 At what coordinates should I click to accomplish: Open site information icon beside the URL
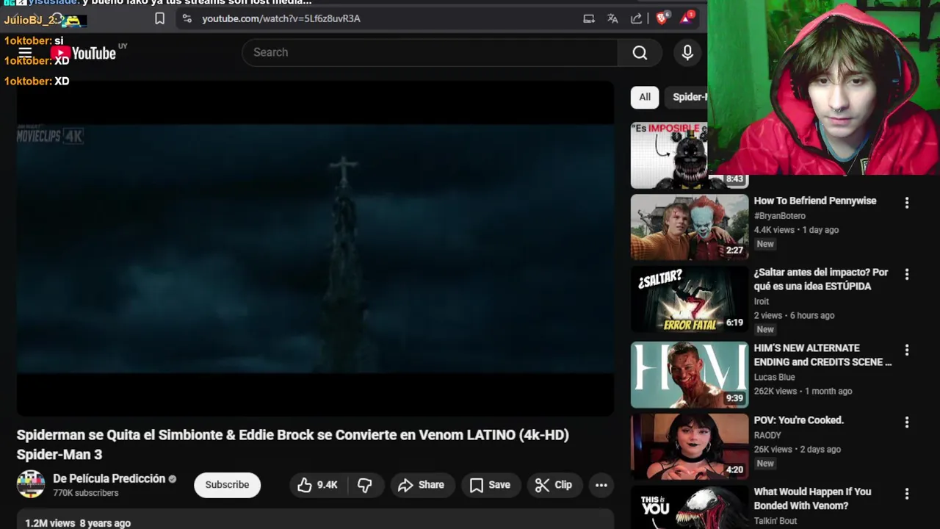click(187, 18)
